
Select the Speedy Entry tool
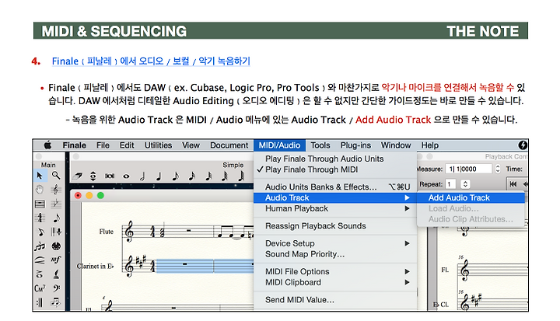tap(40, 232)
